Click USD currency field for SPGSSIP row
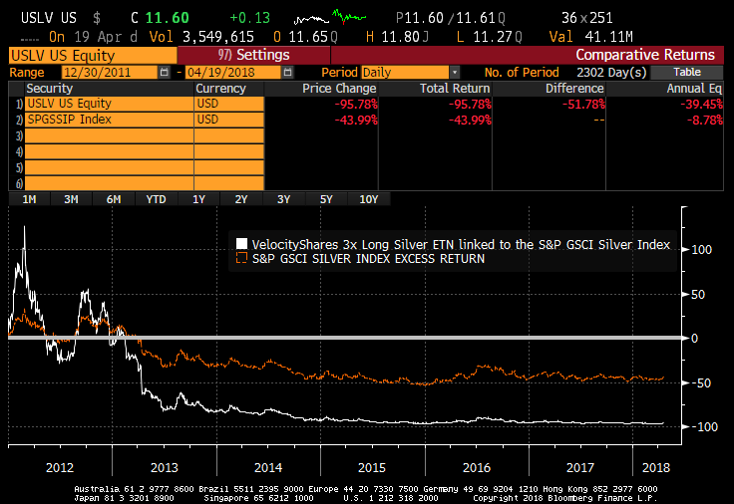 tap(229, 120)
